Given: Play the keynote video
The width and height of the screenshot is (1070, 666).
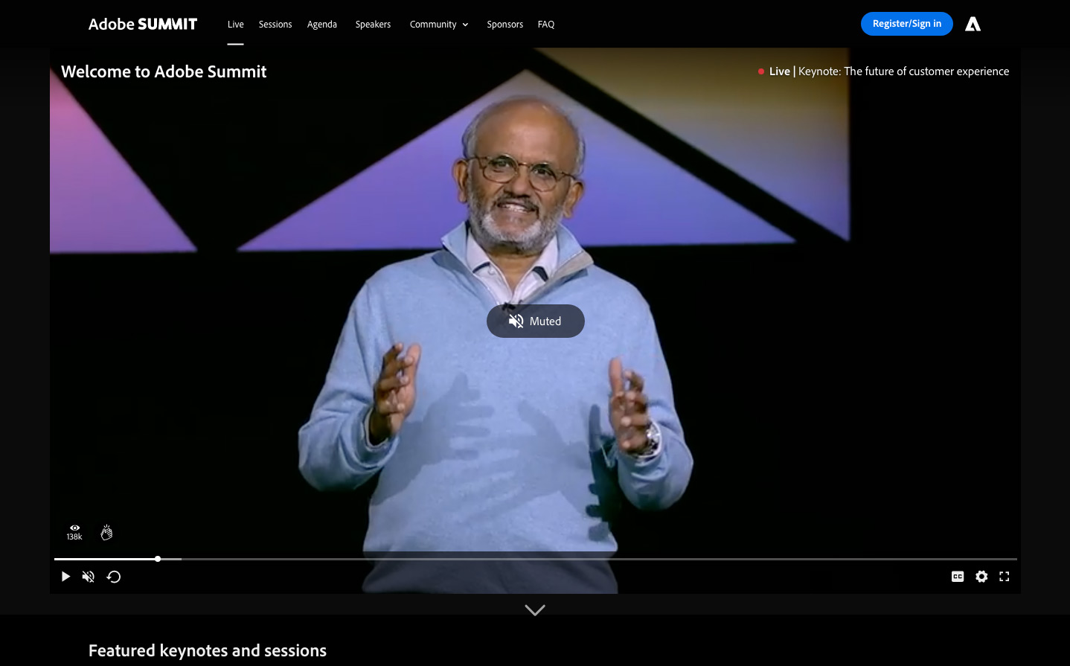Looking at the screenshot, I should (65, 577).
